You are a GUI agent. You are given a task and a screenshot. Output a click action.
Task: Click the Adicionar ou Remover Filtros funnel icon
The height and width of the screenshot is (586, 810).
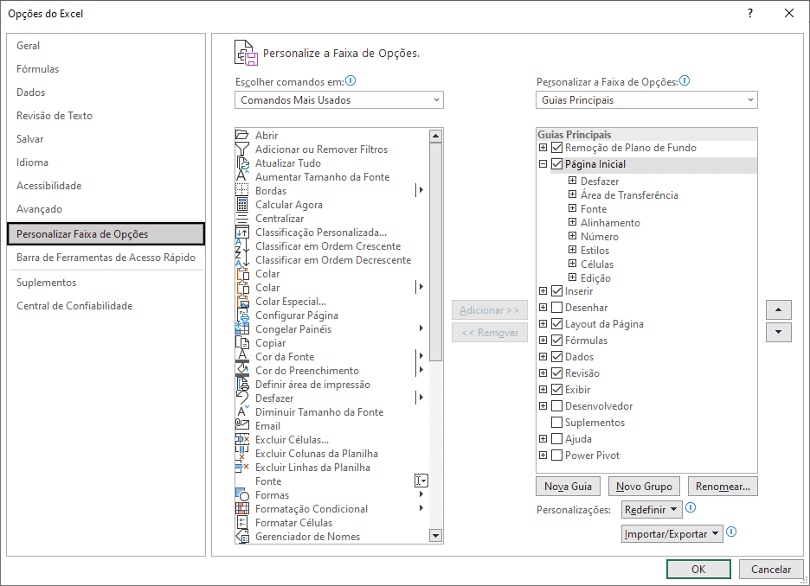[241, 149]
